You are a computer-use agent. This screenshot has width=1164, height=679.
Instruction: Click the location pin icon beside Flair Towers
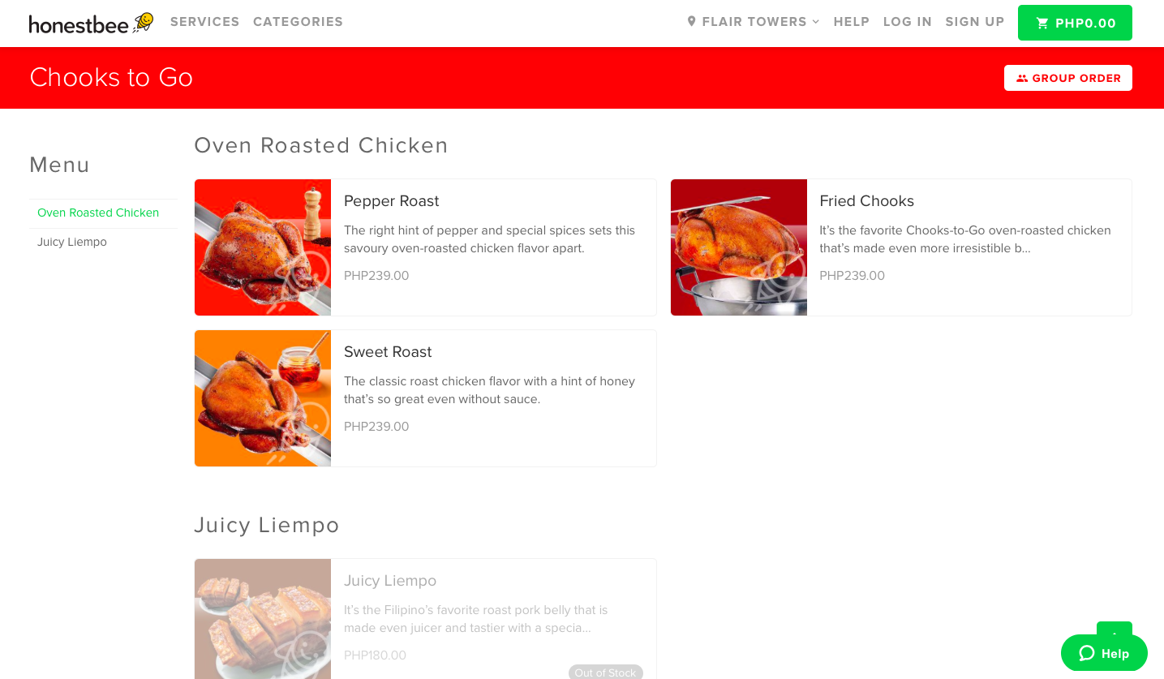coord(691,21)
